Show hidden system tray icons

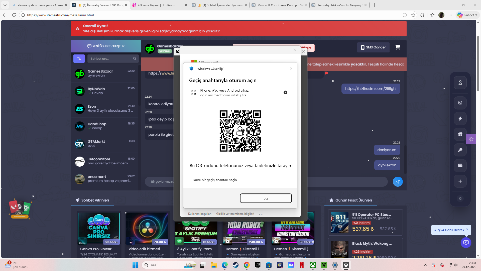[425, 265]
